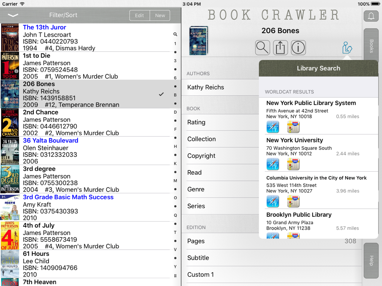Click the Edit button

pos(139,15)
